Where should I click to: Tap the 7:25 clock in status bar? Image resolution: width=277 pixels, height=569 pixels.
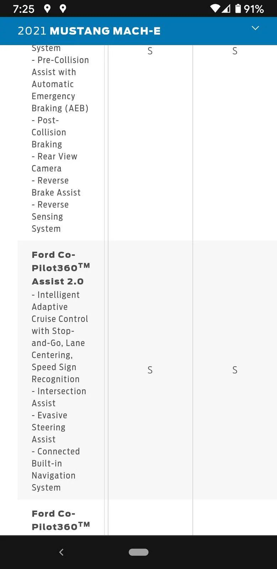[x=23, y=9]
